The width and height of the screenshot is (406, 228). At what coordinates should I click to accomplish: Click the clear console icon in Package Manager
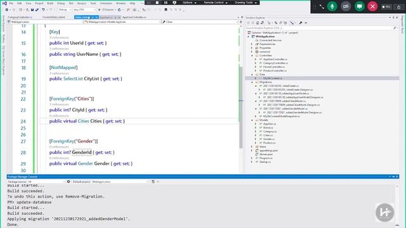click(x=153, y=182)
